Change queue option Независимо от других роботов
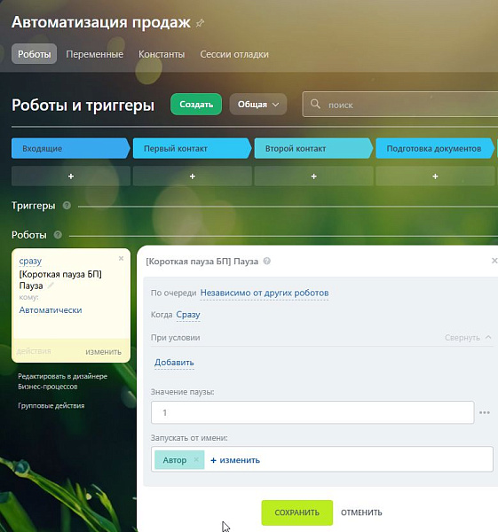 coord(265,293)
